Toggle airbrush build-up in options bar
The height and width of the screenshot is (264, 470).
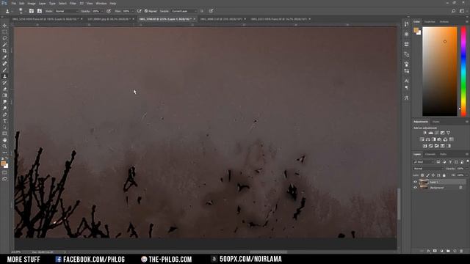[139, 11]
